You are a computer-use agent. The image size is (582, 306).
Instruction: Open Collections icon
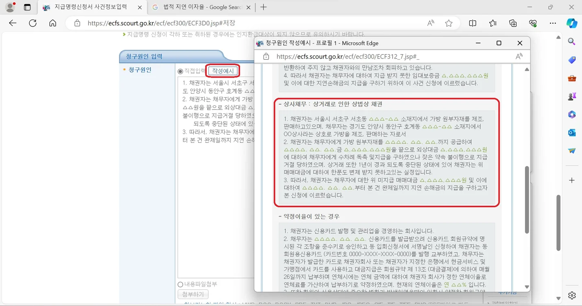coord(513,23)
